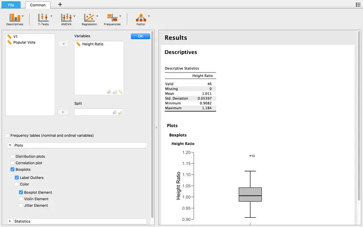Click the nominal type icon in Split box

tap(115, 112)
